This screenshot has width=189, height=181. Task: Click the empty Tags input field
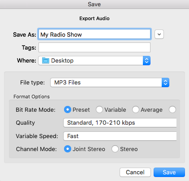(x=94, y=47)
